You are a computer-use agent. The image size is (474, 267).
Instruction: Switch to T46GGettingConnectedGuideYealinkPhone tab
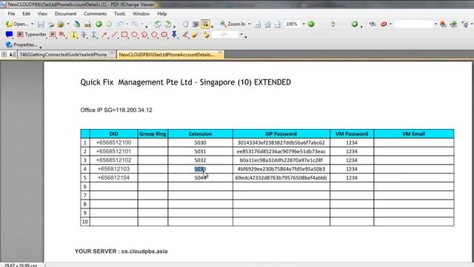(64, 54)
